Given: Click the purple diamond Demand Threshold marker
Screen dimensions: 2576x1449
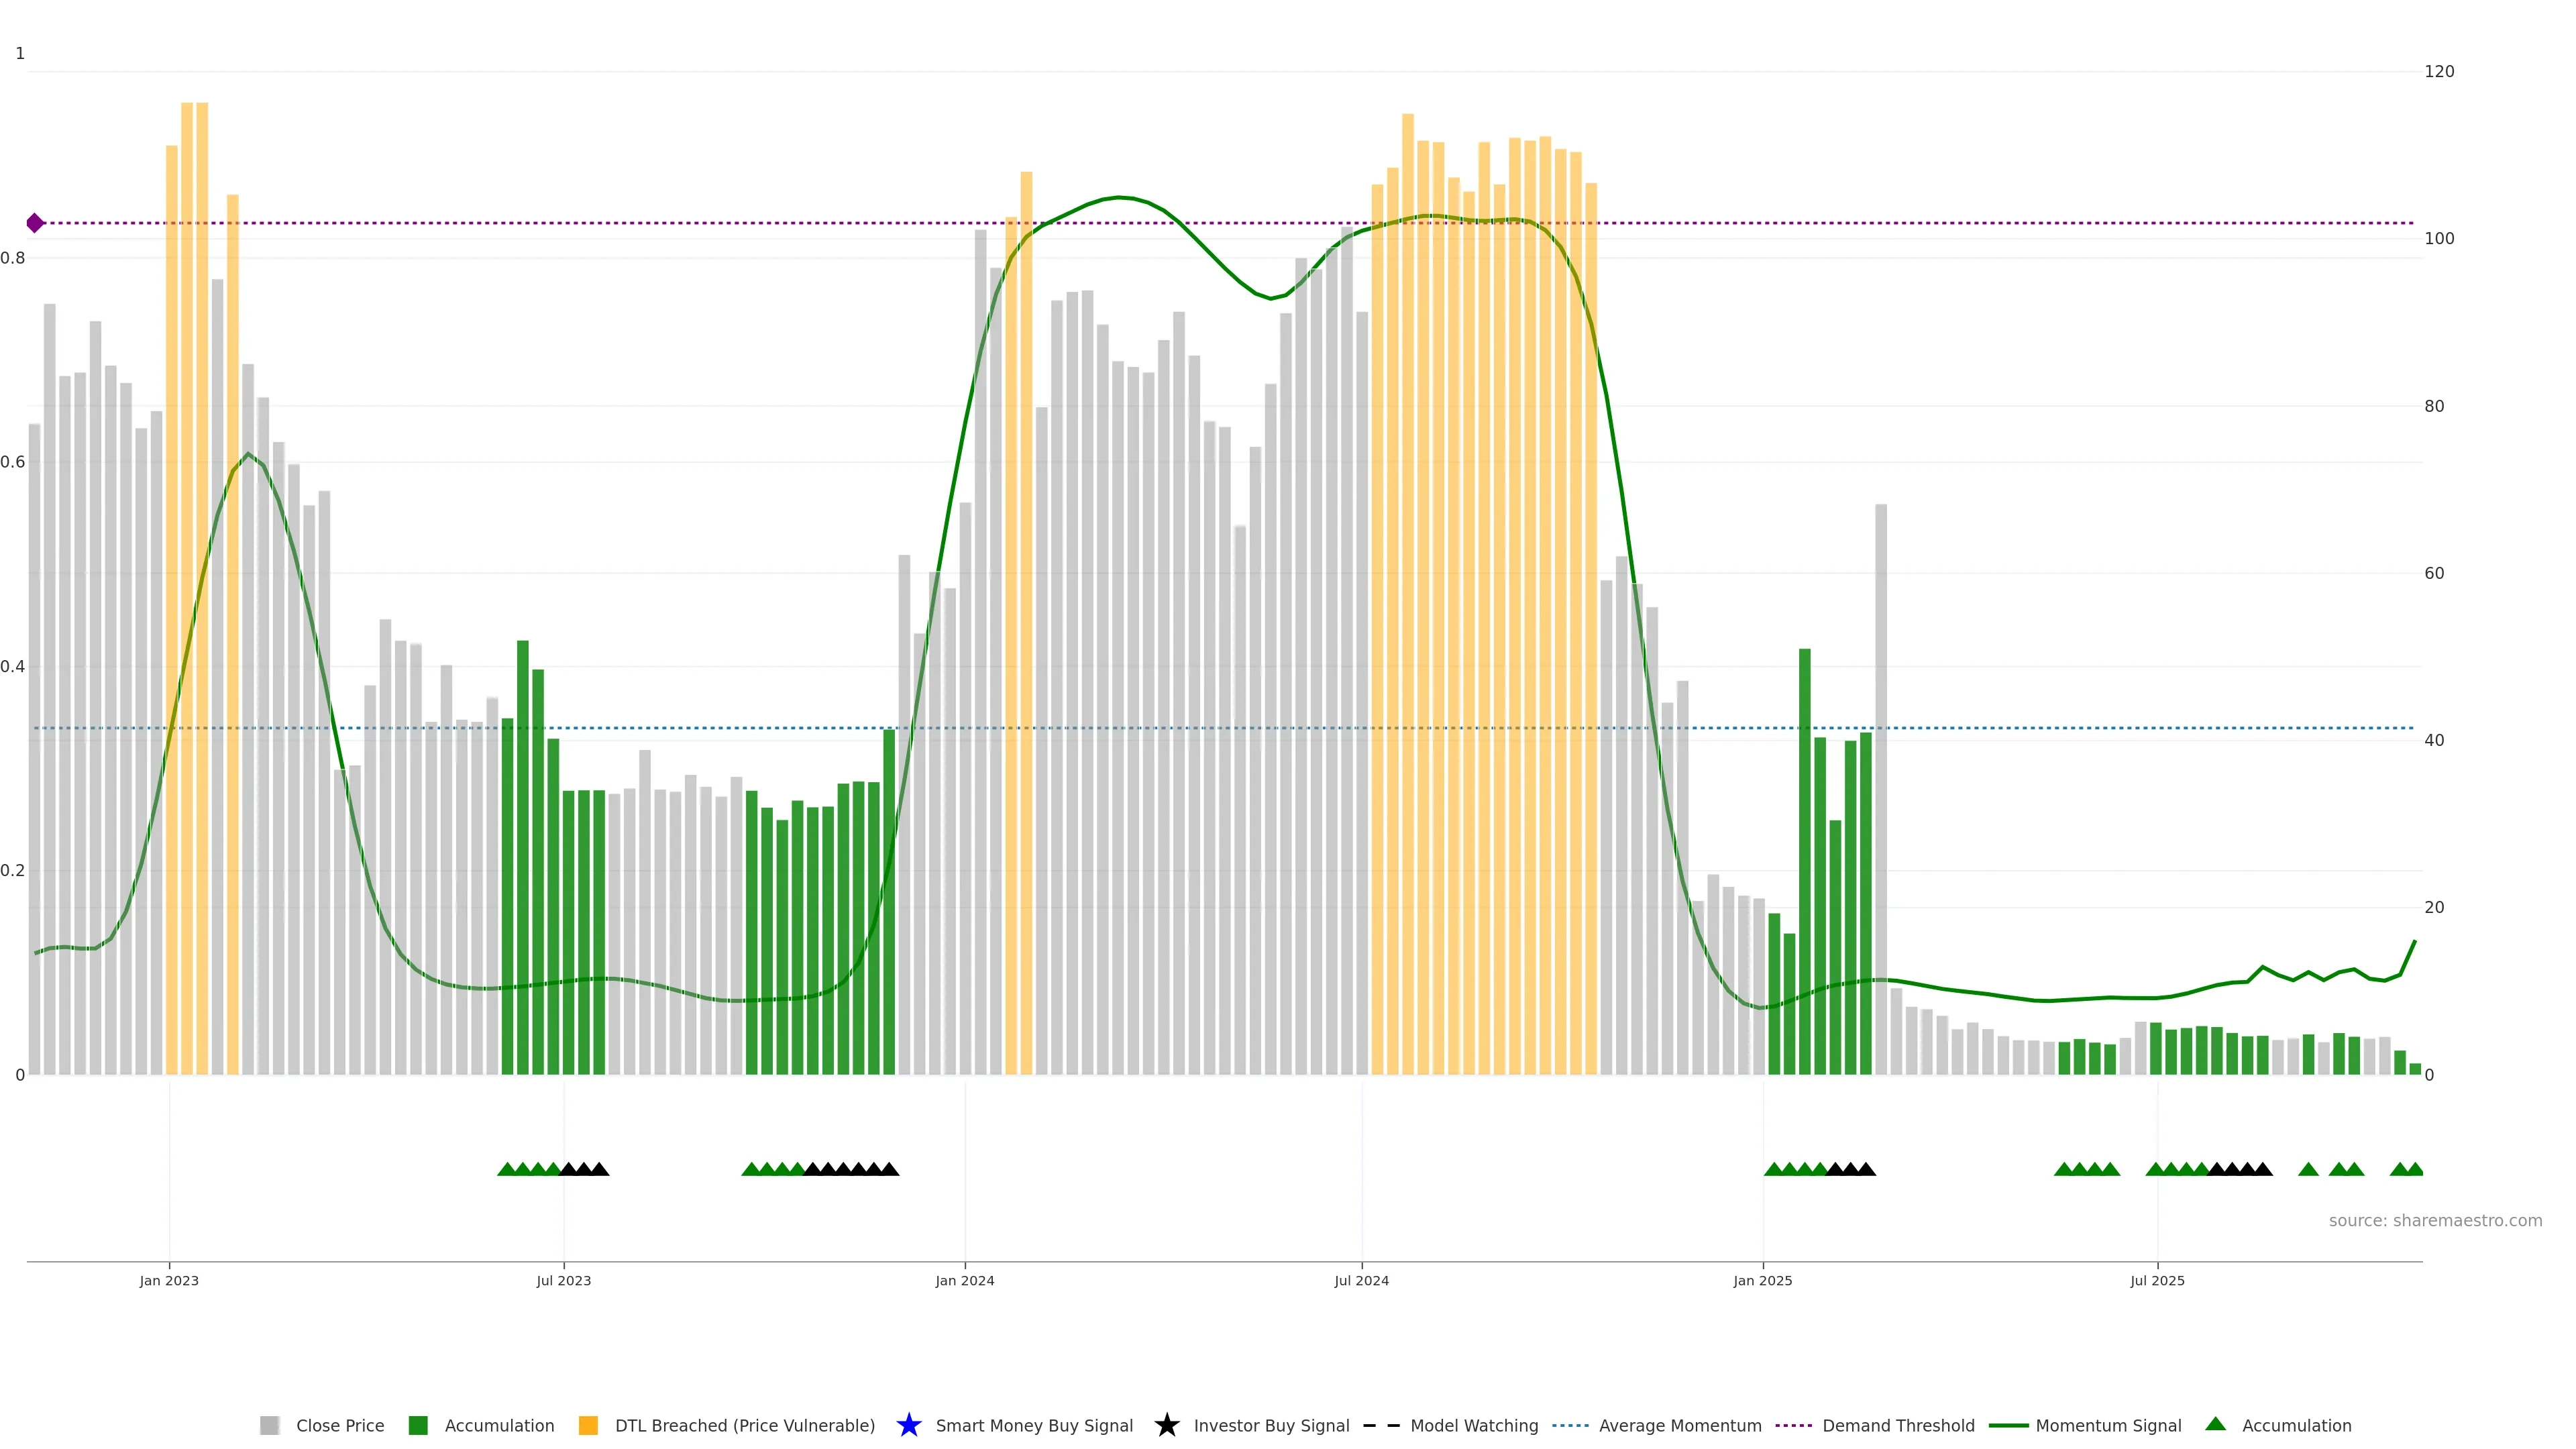Looking at the screenshot, I should tap(35, 223).
